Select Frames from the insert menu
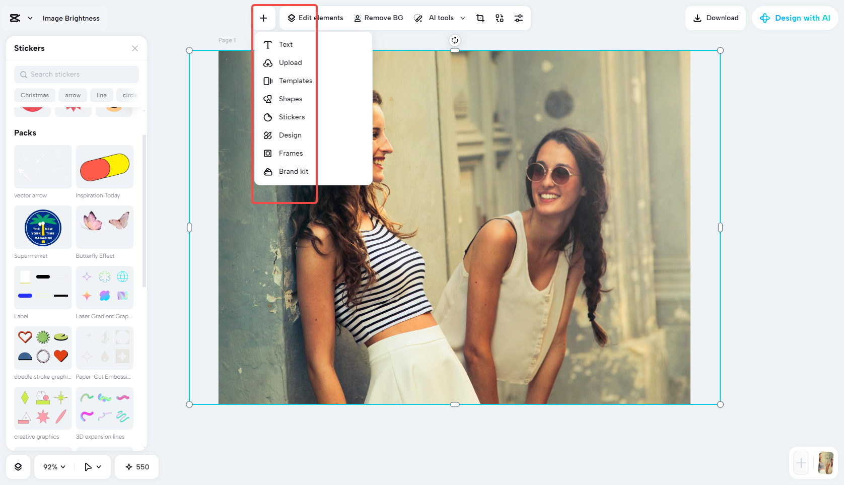Viewport: 844px width, 485px height. coord(291,153)
